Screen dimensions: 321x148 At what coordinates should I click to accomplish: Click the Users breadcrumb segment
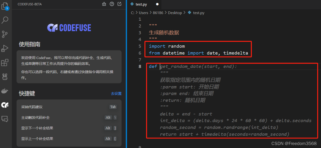pos(143,13)
